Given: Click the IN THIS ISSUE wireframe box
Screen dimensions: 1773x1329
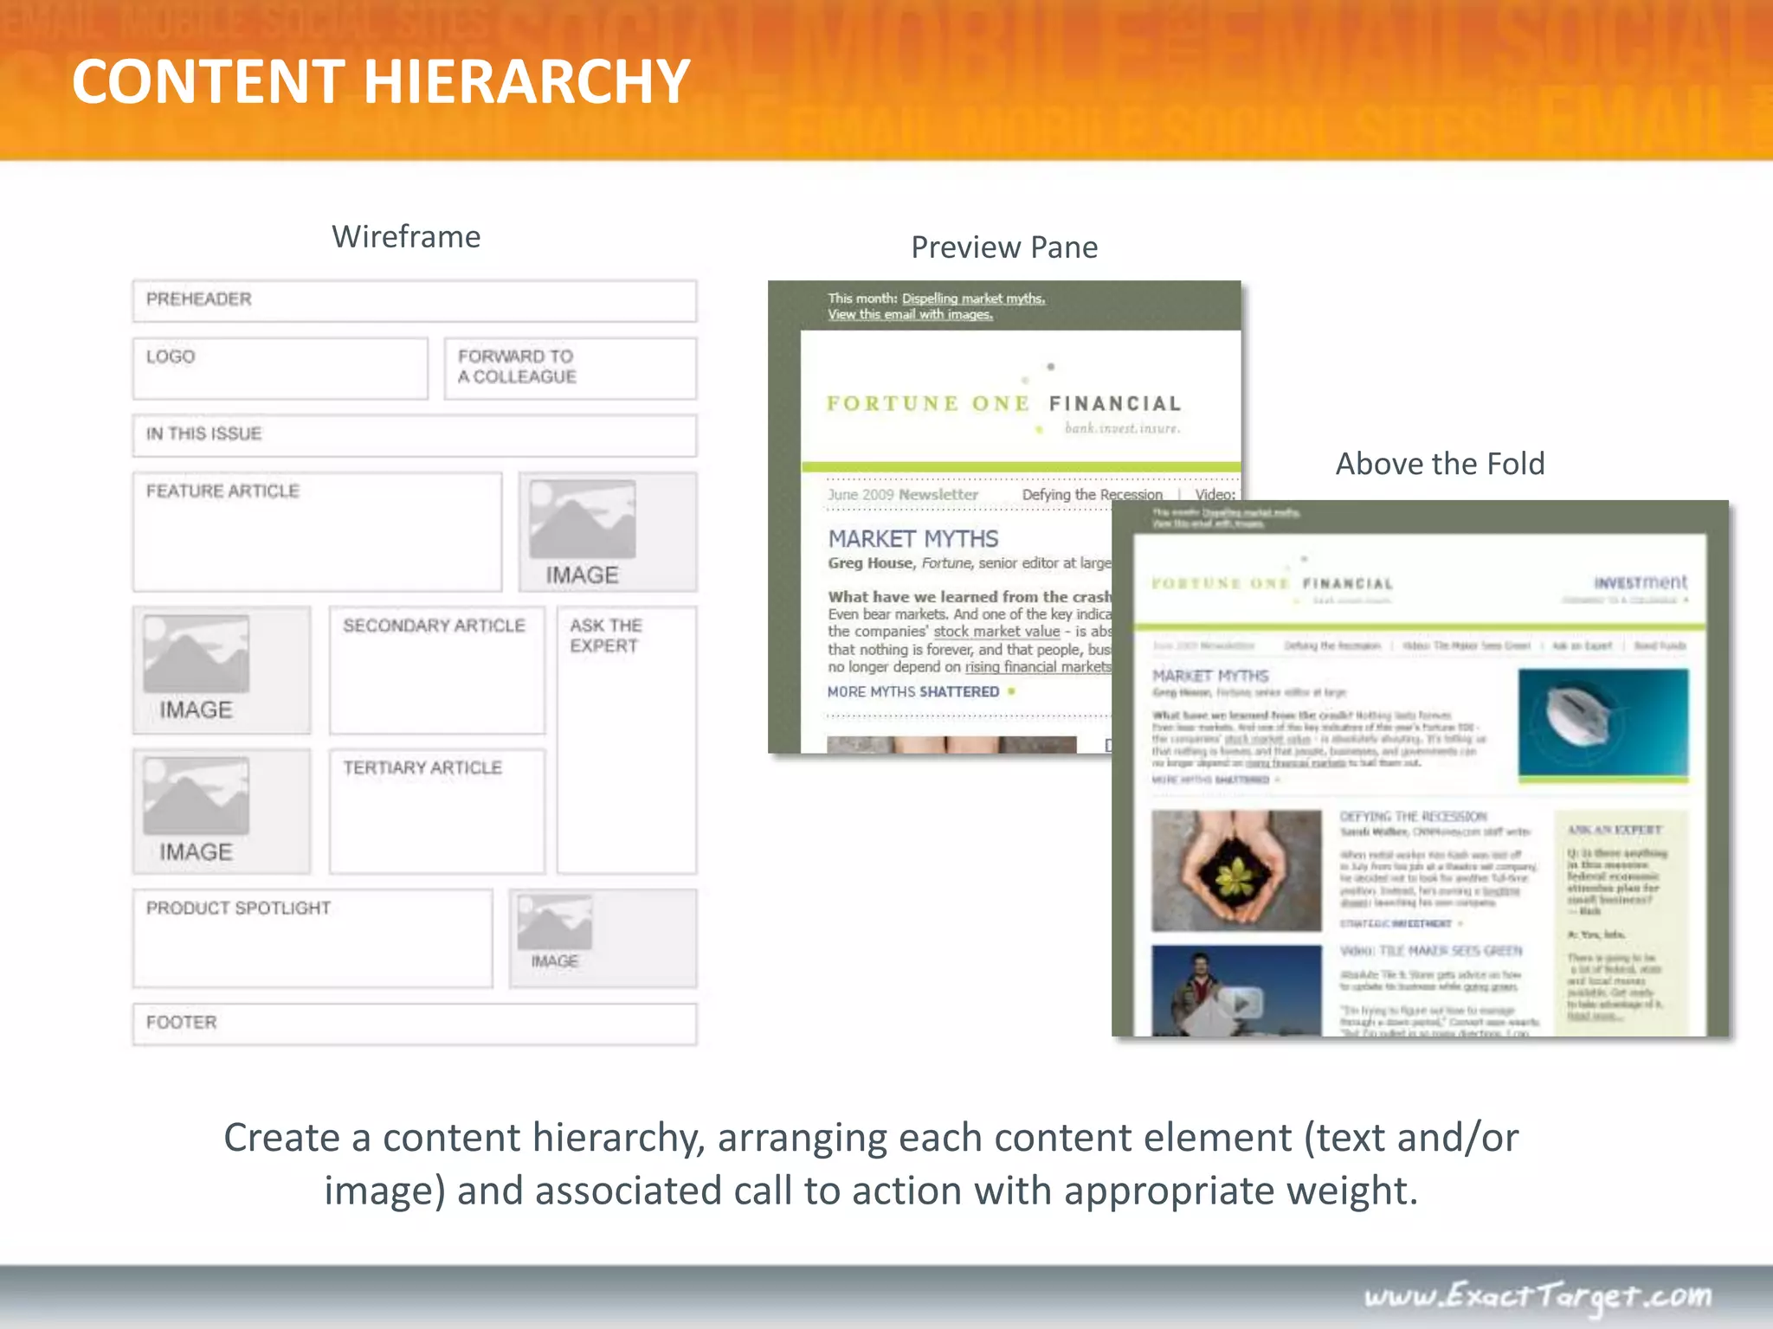Looking at the screenshot, I should (415, 435).
